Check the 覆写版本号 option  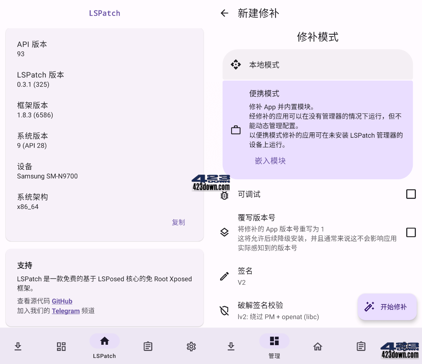tap(411, 232)
